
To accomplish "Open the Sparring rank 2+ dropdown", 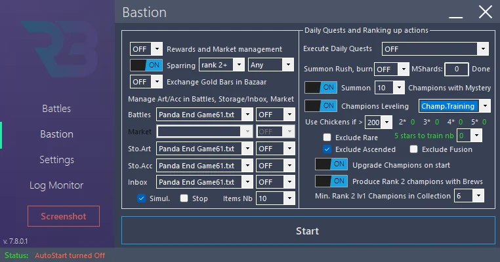I will point(222,65).
